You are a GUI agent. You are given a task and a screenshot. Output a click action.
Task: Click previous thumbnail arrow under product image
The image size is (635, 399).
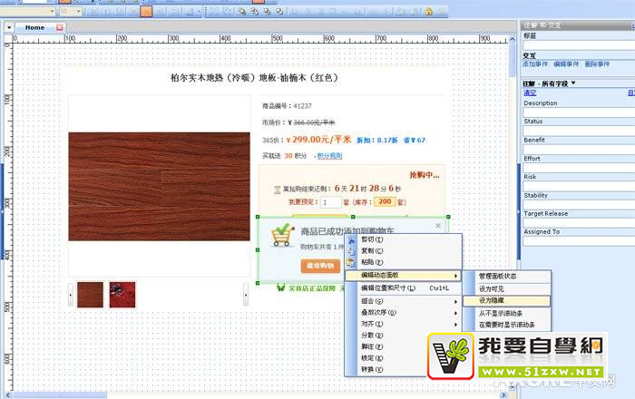pos(71,293)
